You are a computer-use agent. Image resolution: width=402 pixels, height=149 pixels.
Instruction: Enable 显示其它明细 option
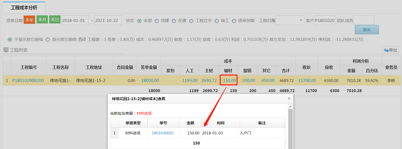pos(48,40)
